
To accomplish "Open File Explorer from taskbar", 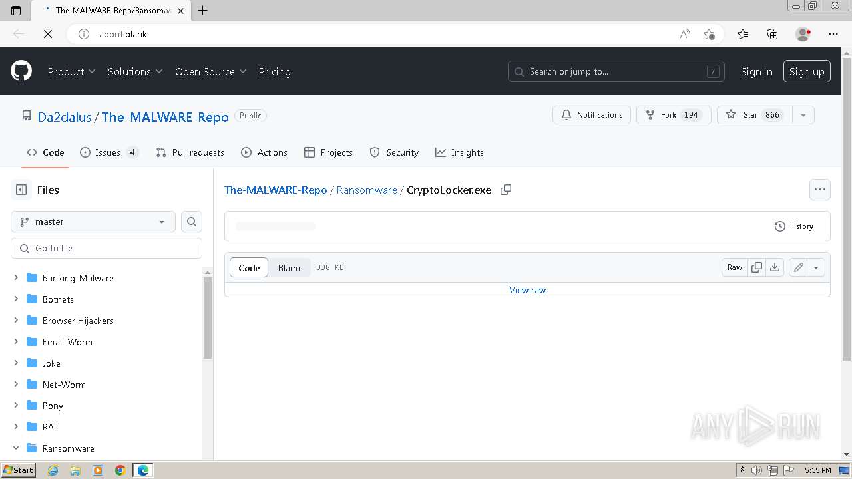I will coord(75,470).
